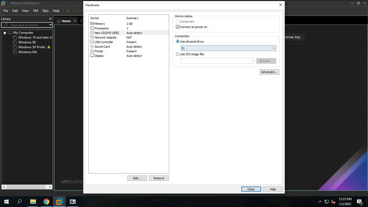
Task: Open the Library search filter dropdown arrow
Action: click(50, 25)
